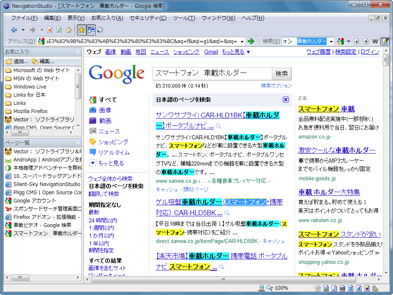The height and width of the screenshot is (295, 393).
Task: Open the ウィンドウ(W) menu
Action: 219,18
